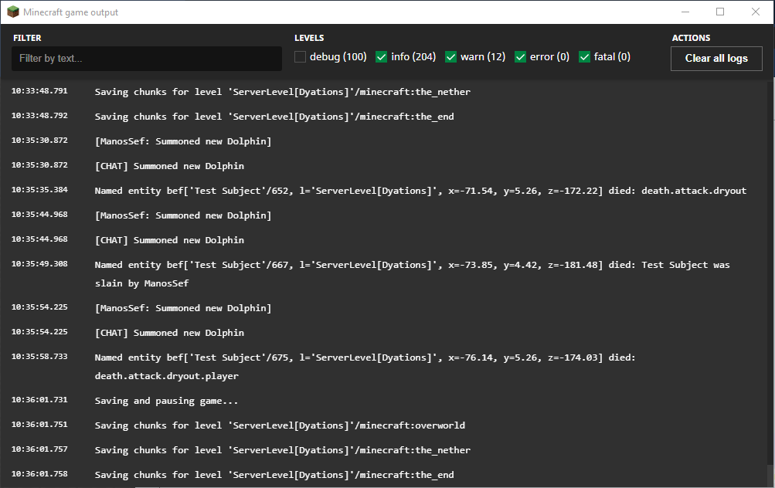The image size is (775, 488).
Task: Select the 10:35:30.872 [CHAT] Summoned new Dolphin line
Action: tap(169, 166)
